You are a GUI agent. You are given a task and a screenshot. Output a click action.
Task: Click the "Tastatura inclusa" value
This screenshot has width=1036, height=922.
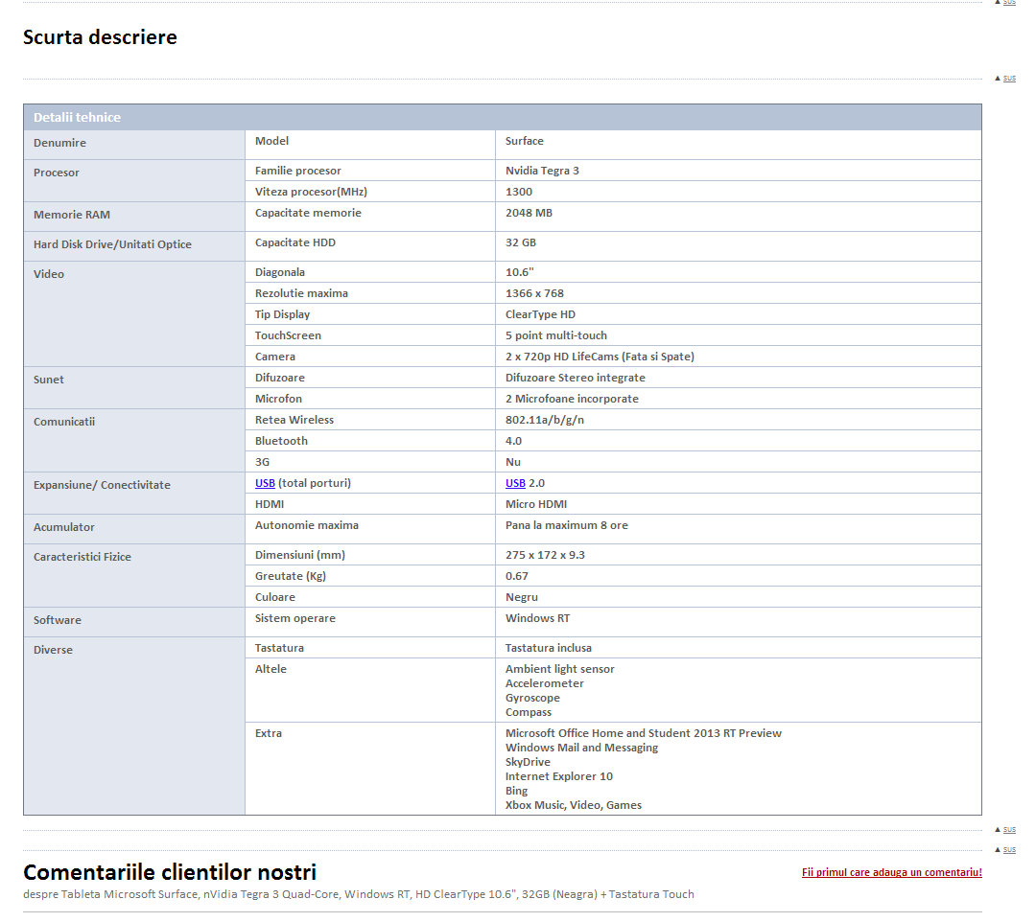(x=549, y=648)
